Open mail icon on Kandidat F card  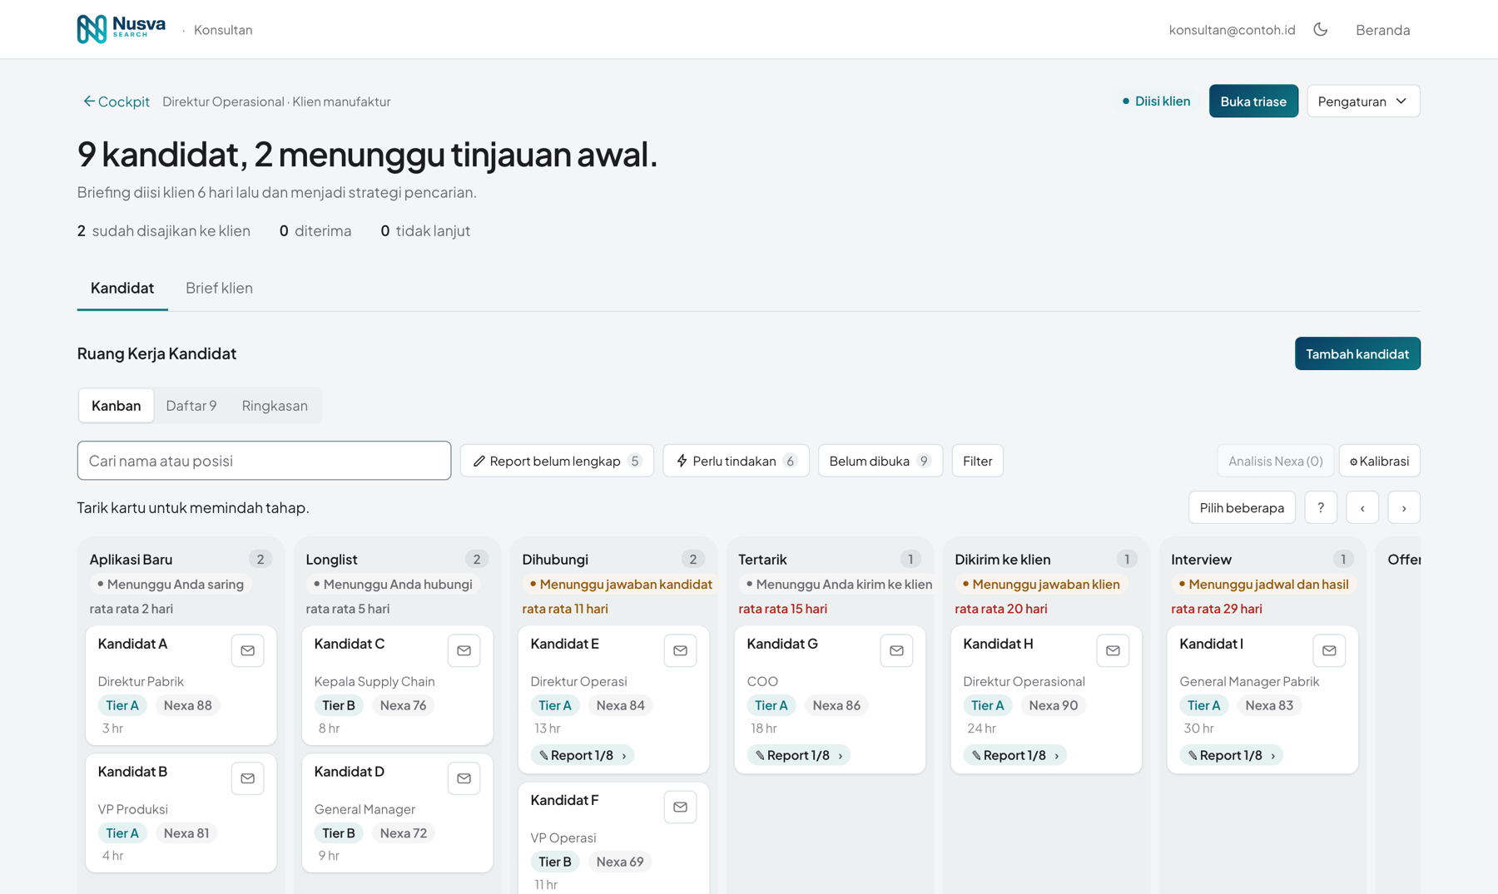coord(681,807)
